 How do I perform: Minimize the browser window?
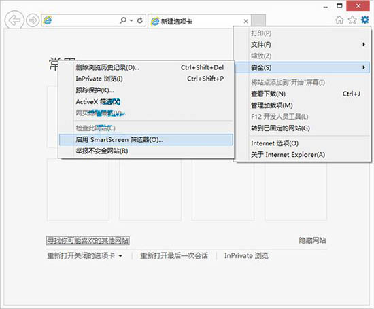[326, 7]
